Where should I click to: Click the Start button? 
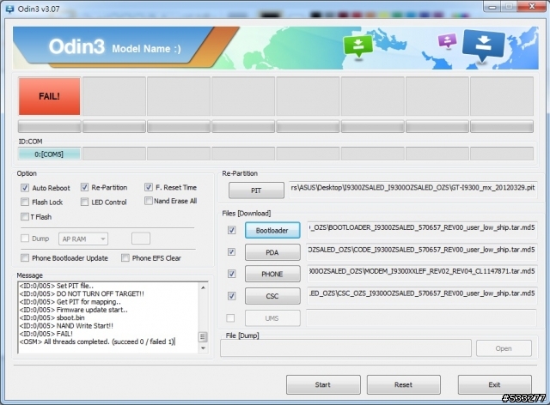click(323, 384)
